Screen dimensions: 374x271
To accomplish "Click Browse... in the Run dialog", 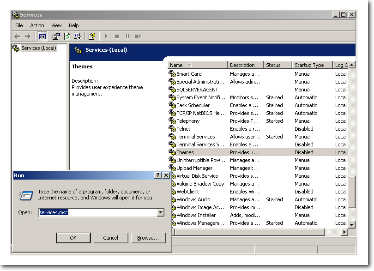I will pos(148,238).
